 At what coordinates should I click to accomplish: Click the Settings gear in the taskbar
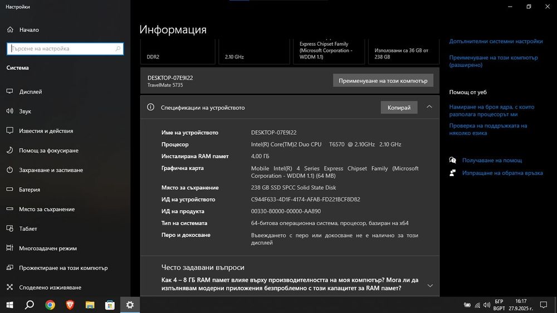130,305
